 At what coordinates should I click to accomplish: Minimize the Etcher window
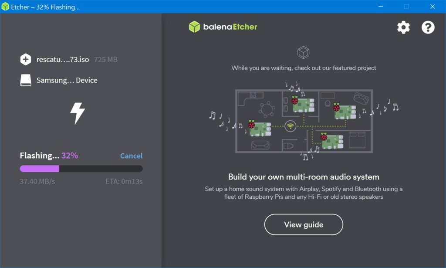[381, 7]
